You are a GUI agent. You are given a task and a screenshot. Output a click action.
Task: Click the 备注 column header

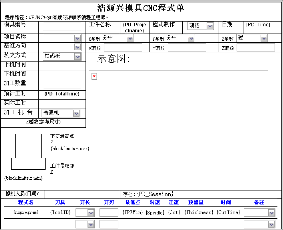click(259, 202)
